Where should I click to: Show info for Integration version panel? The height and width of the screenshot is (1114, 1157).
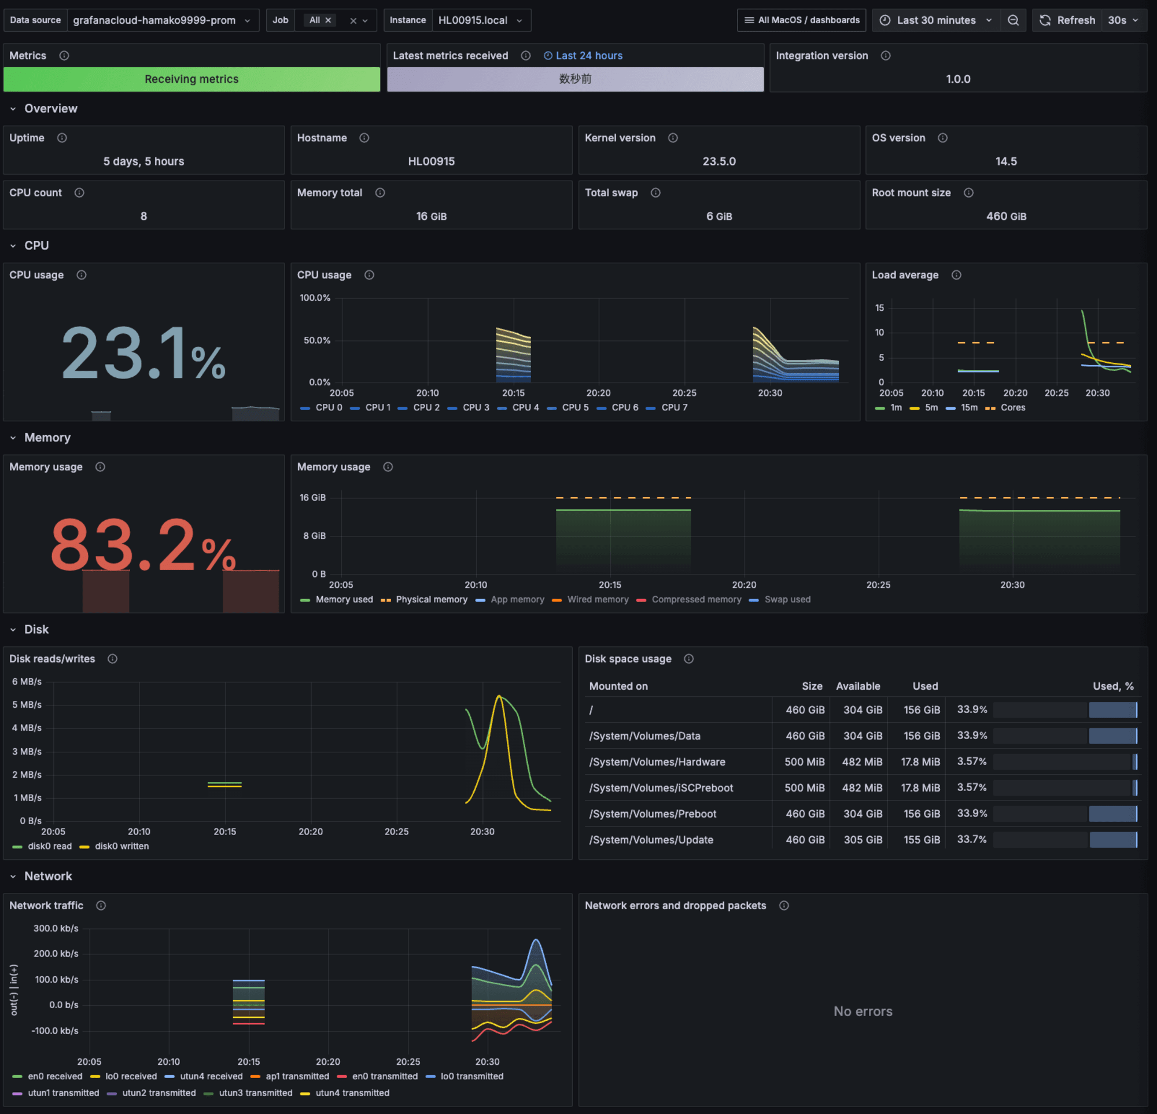click(886, 56)
